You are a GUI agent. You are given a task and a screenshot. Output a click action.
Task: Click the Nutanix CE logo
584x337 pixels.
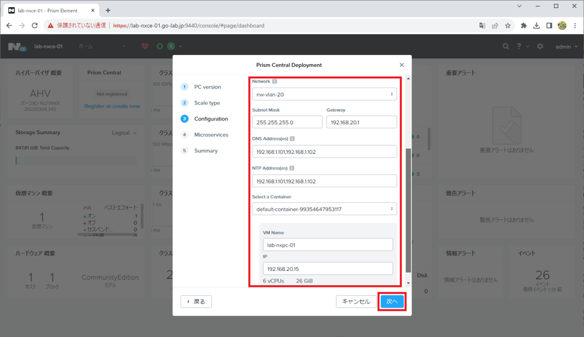18,46
